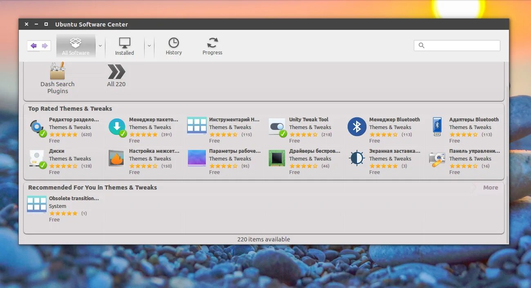Click the search input field
The height and width of the screenshot is (288, 531).
457,45
